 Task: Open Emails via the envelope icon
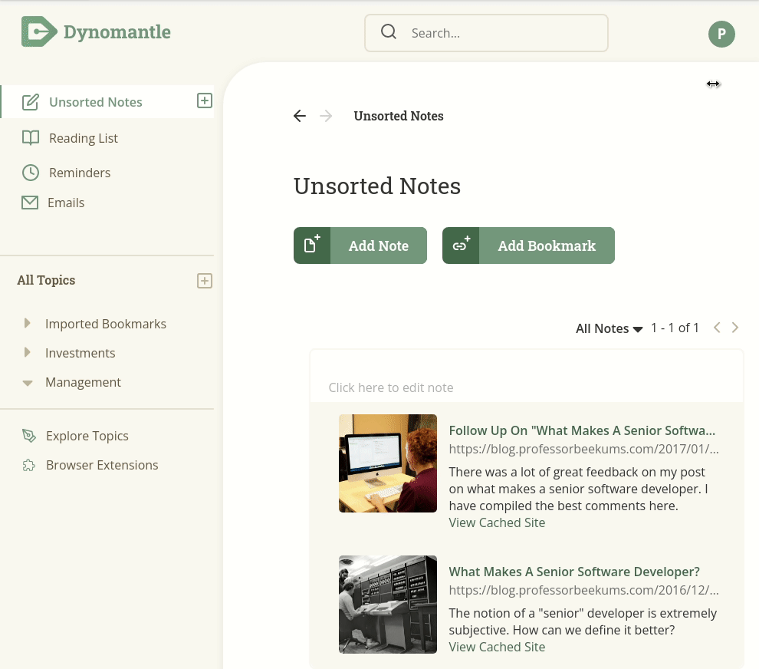click(x=30, y=203)
